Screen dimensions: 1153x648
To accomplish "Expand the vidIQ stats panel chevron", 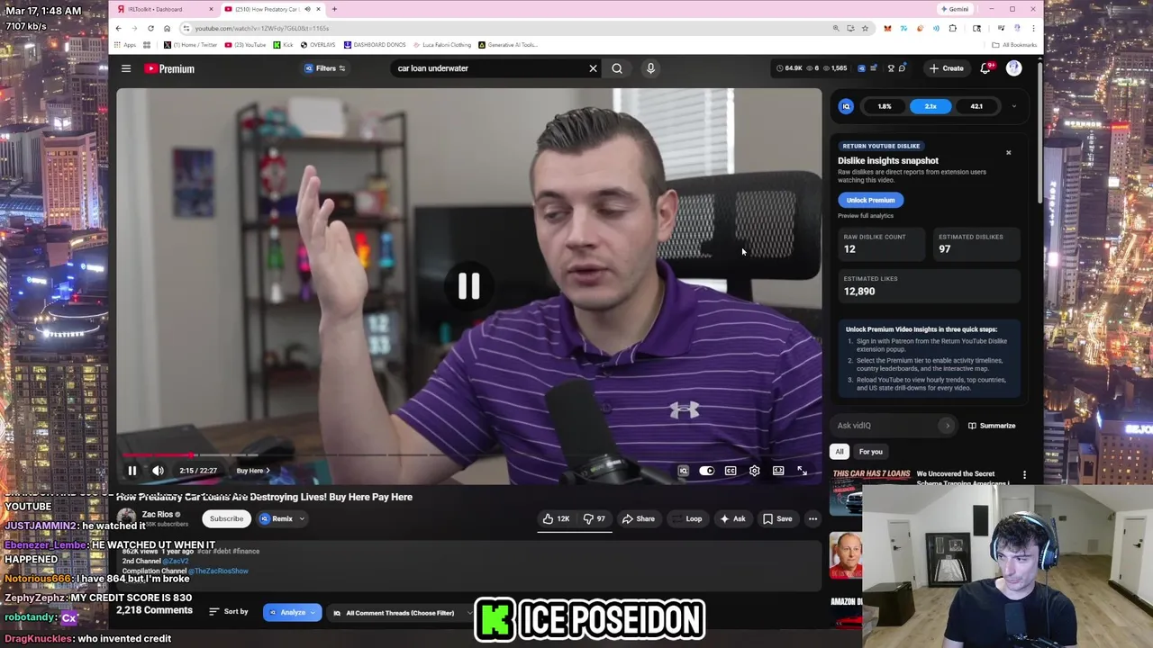I will click(x=1013, y=106).
